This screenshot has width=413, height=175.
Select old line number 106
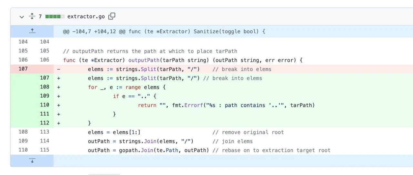point(23,60)
